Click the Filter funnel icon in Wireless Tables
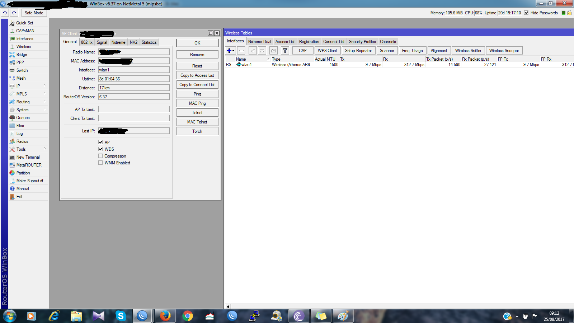This screenshot has height=323, width=574. tap(285, 51)
